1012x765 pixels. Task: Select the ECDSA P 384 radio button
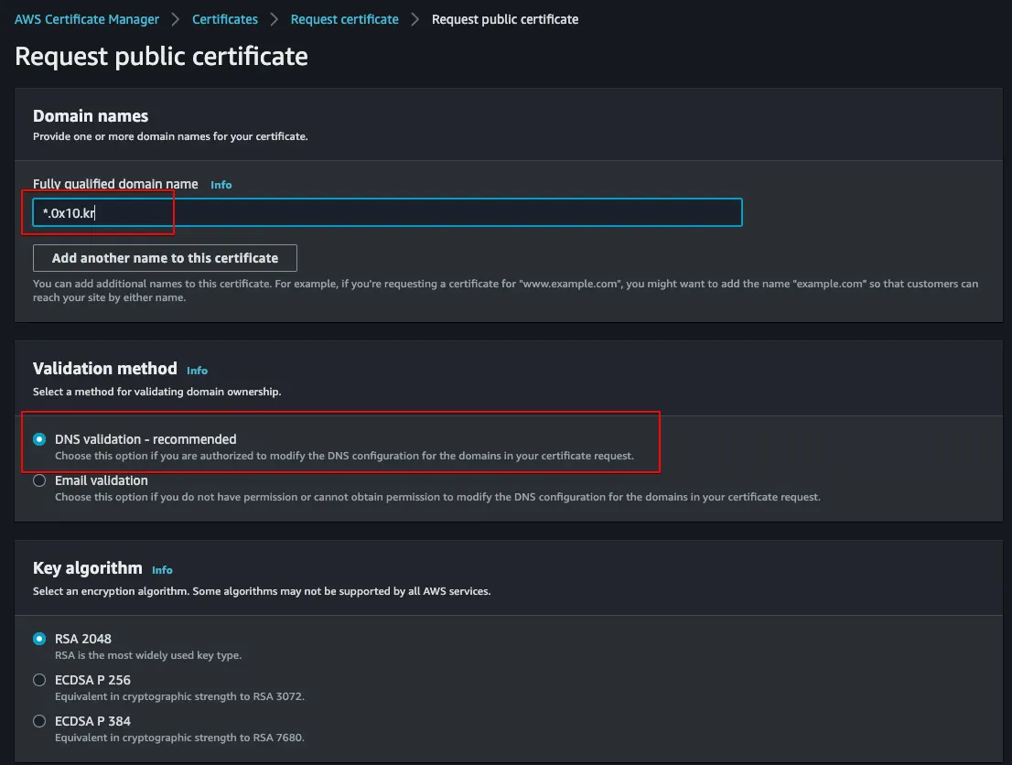click(39, 721)
